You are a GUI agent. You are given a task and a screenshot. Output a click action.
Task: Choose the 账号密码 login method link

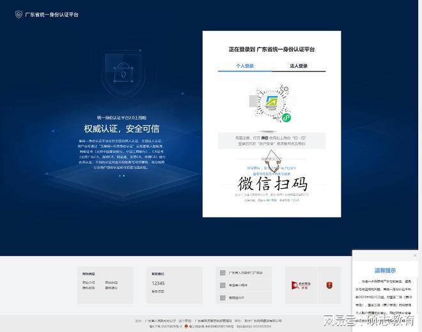pos(254,168)
